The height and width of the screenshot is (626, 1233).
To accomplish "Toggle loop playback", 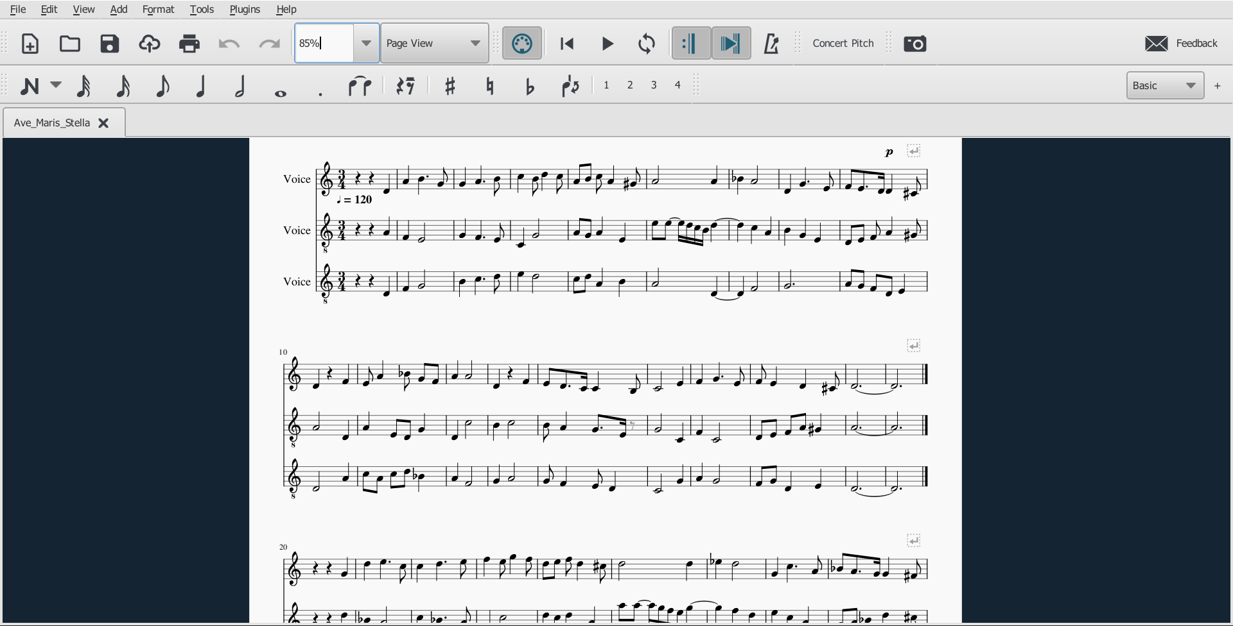I will pyautogui.click(x=647, y=44).
